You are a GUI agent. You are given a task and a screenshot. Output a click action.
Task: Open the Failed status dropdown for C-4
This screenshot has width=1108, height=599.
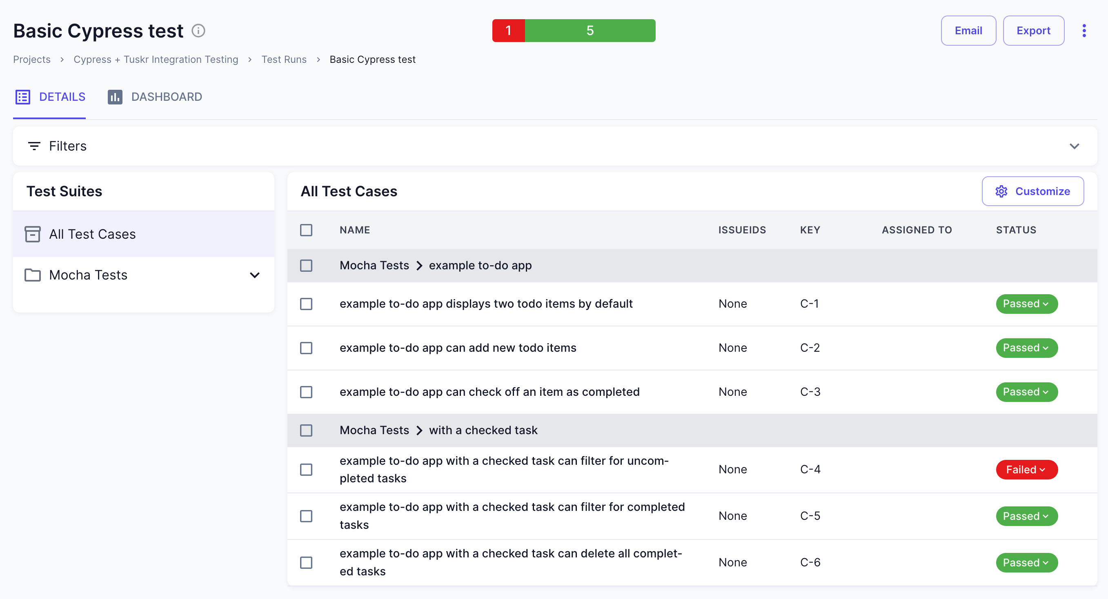pyautogui.click(x=1026, y=470)
